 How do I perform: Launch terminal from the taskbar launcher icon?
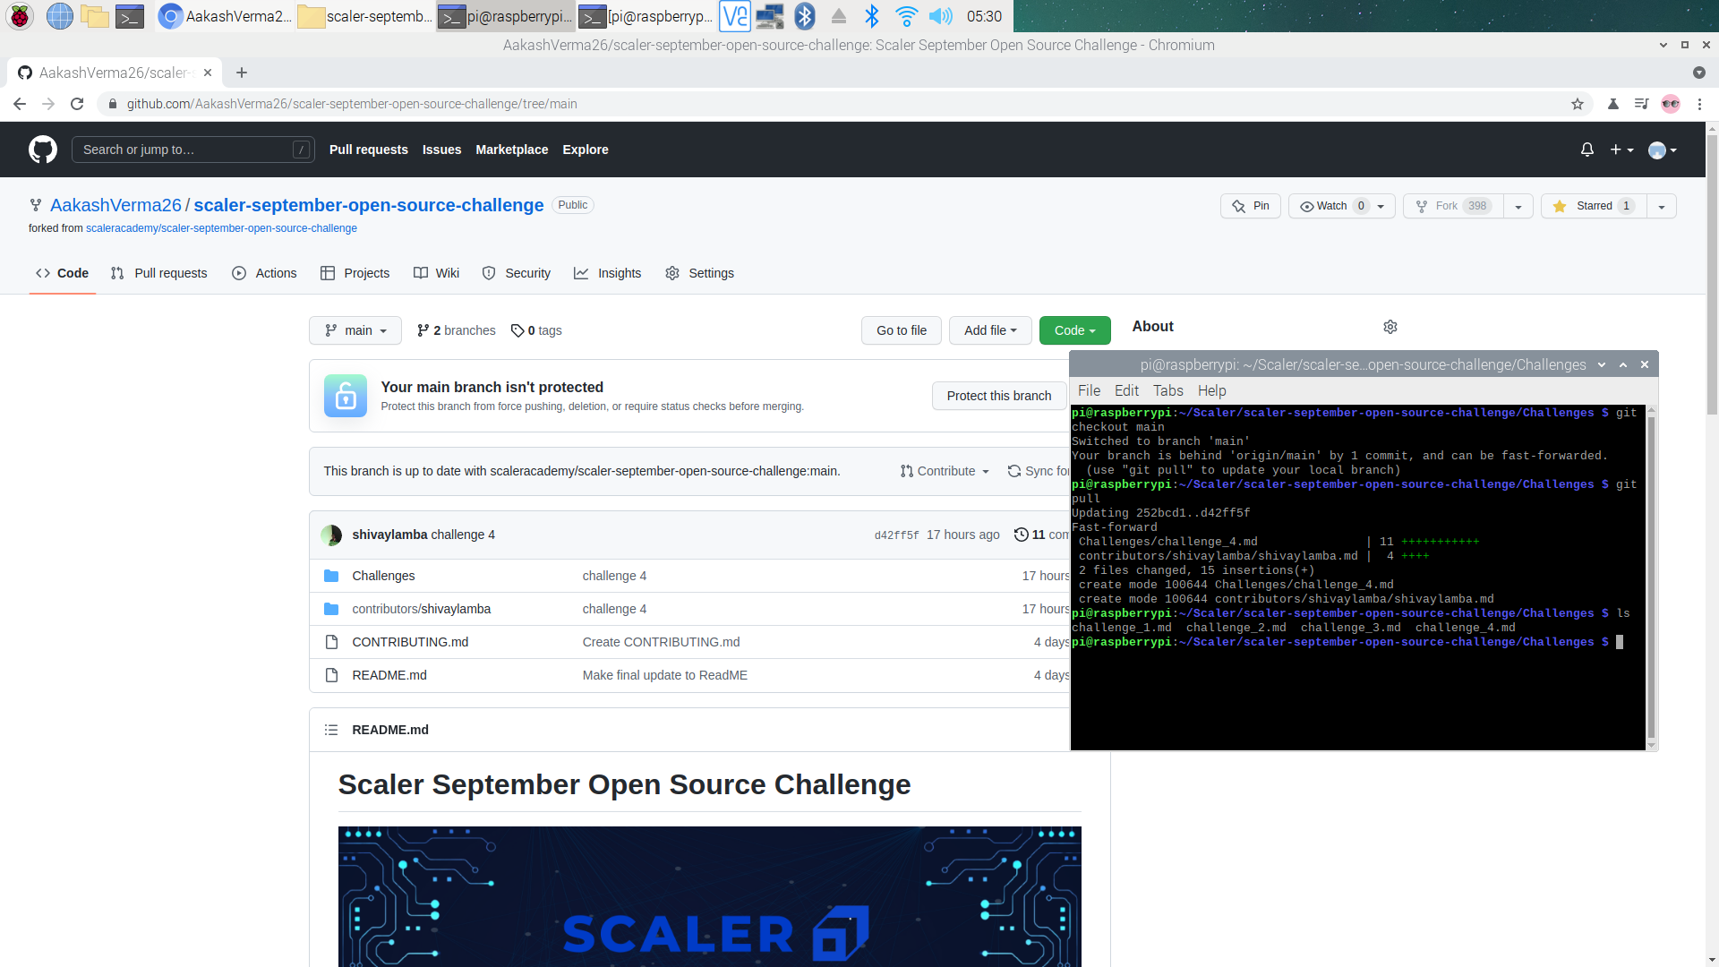click(130, 16)
